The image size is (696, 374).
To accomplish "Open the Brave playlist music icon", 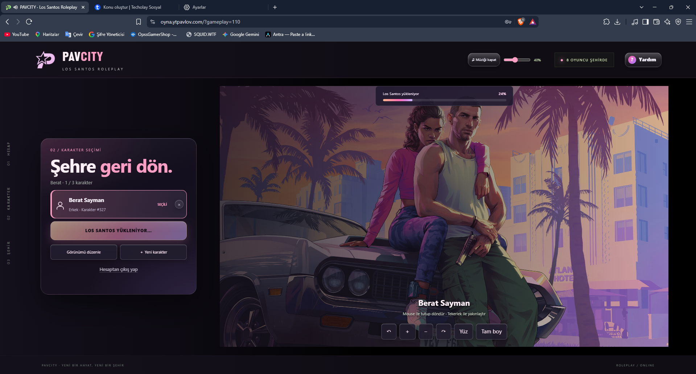I will click(635, 22).
